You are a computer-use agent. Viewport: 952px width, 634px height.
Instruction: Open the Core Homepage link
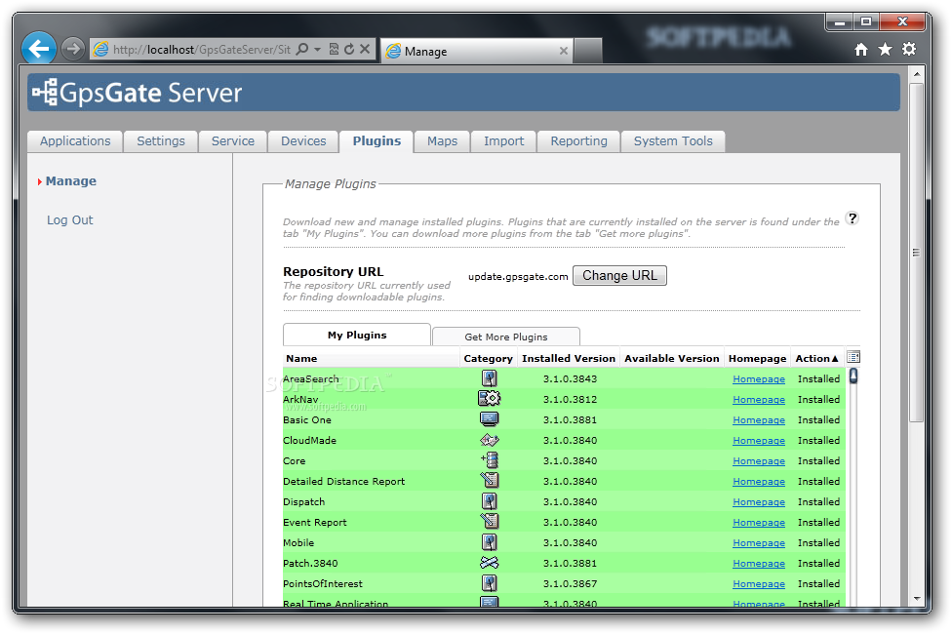[759, 461]
